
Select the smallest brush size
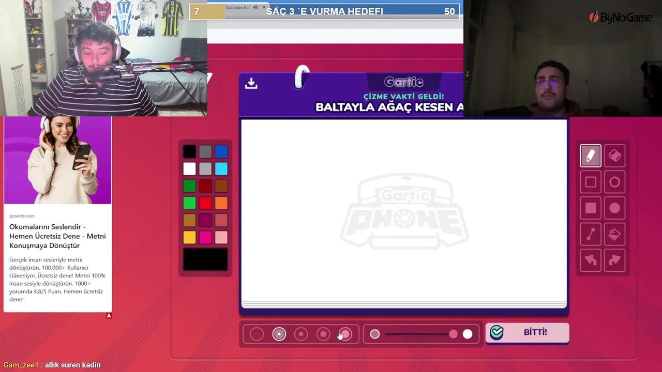tap(257, 334)
